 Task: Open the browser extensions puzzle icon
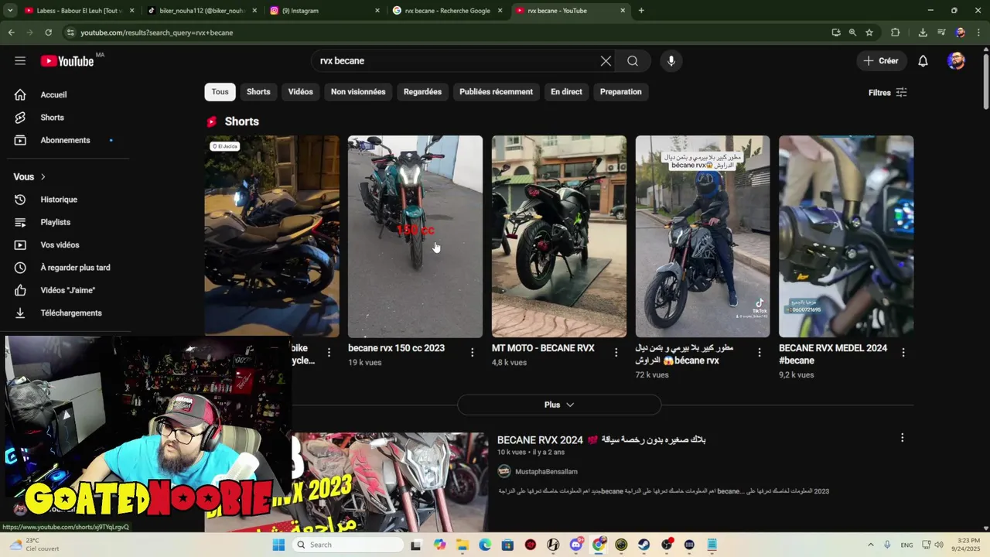pos(896,32)
